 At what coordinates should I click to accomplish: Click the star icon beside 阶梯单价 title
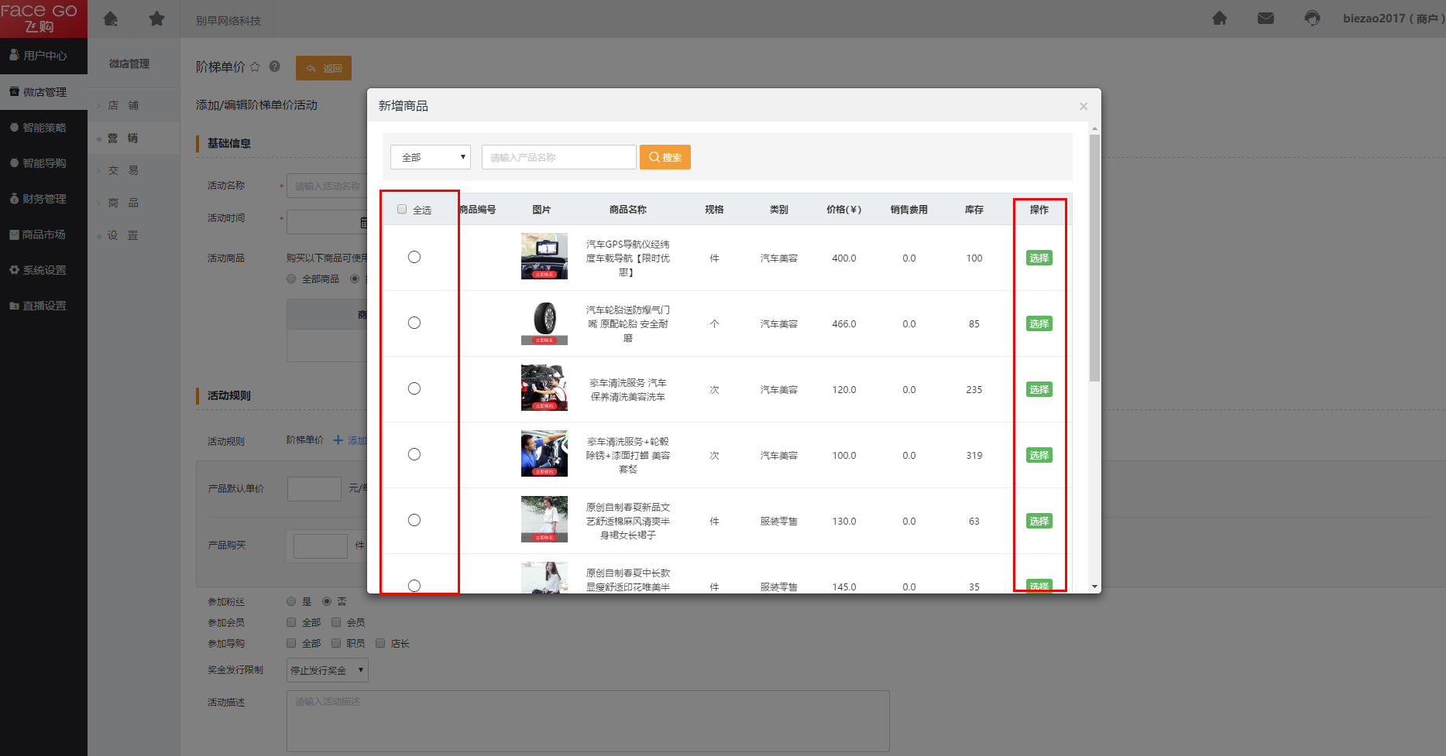pos(255,67)
